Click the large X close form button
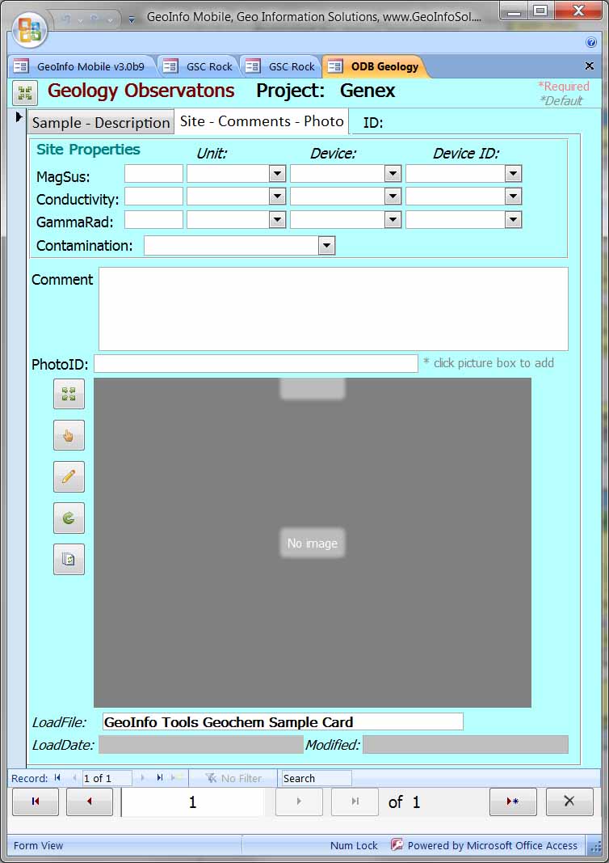This screenshot has width=609, height=863. tap(569, 802)
